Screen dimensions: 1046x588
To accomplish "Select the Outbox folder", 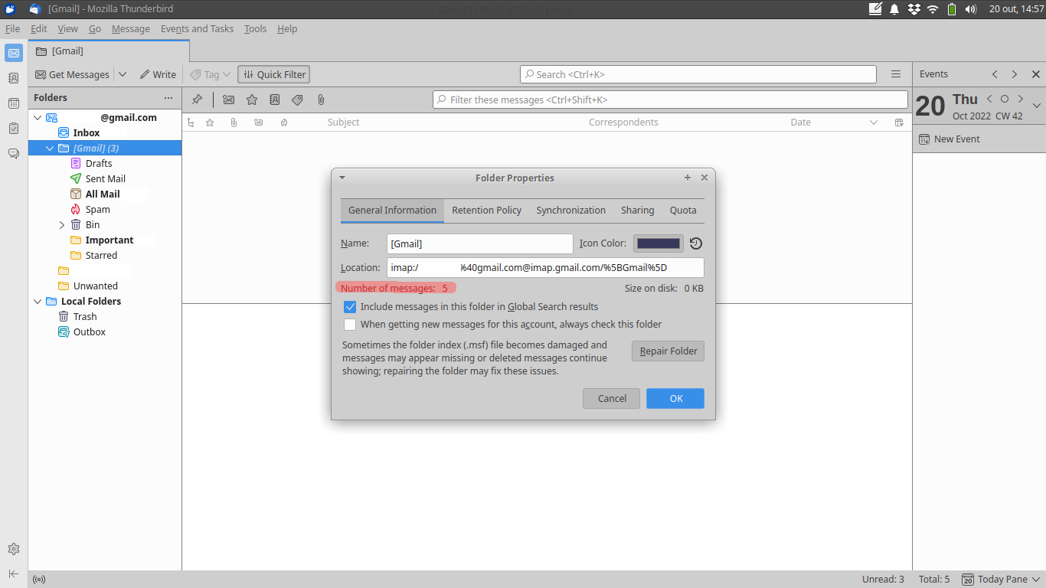I will tap(90, 332).
